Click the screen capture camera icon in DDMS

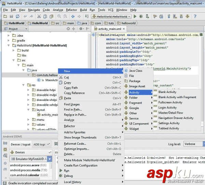(x=5, y=143)
